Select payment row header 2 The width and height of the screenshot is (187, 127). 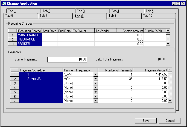coord(15,79)
